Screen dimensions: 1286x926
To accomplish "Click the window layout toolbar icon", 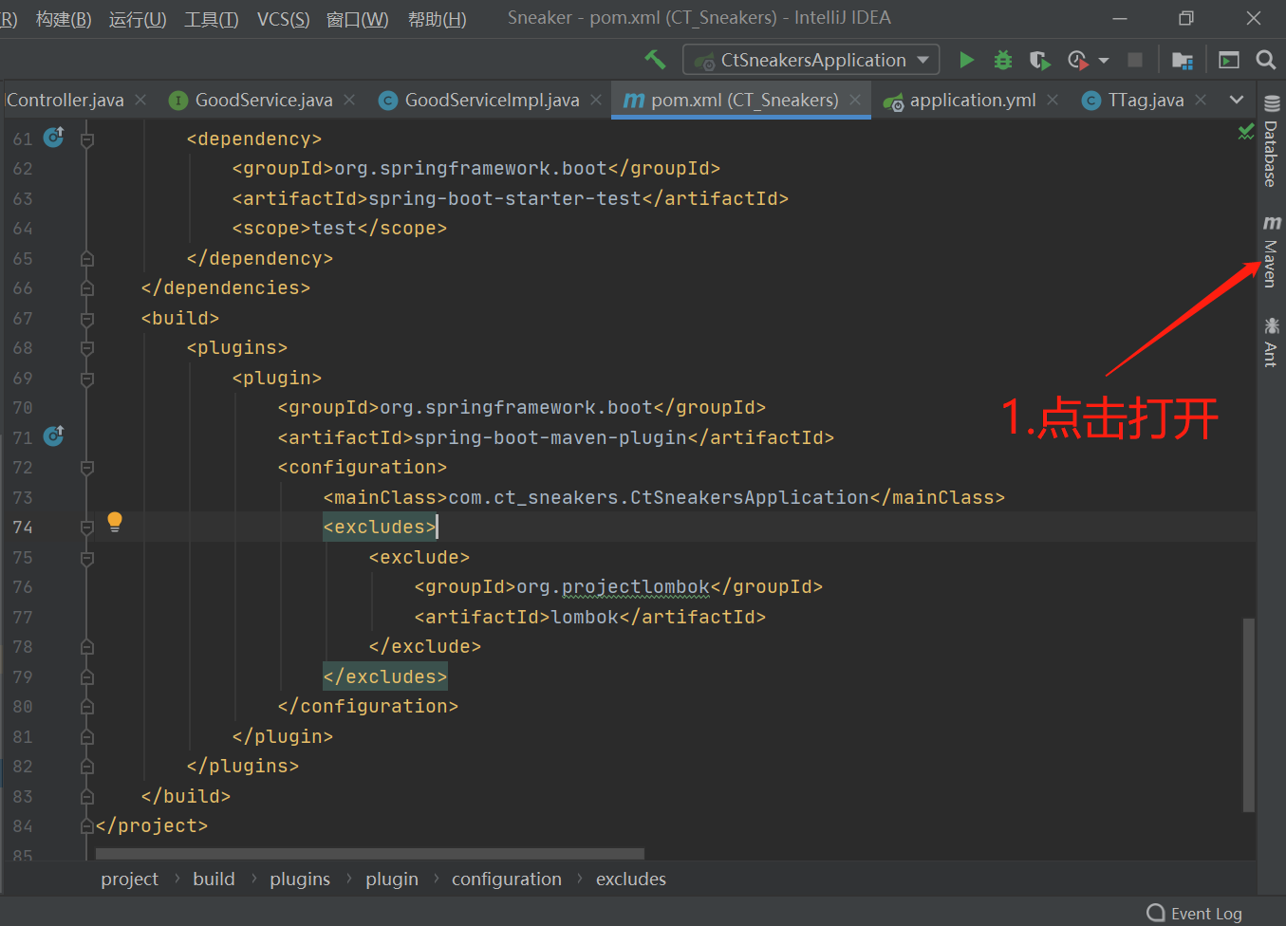I will [1229, 60].
